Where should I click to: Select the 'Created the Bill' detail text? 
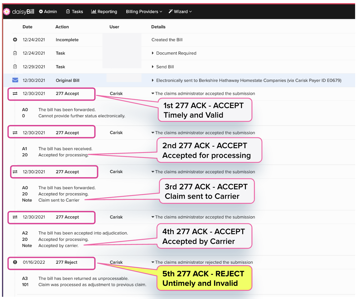pos(167,40)
